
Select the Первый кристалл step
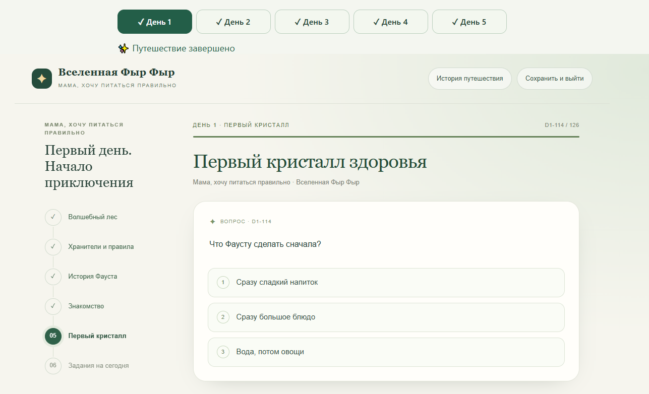[97, 336]
